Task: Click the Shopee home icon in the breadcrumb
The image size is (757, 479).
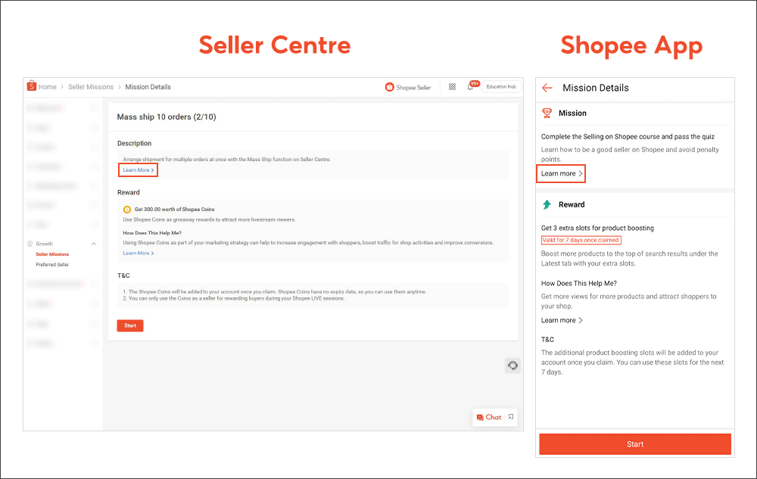Action: 32,86
